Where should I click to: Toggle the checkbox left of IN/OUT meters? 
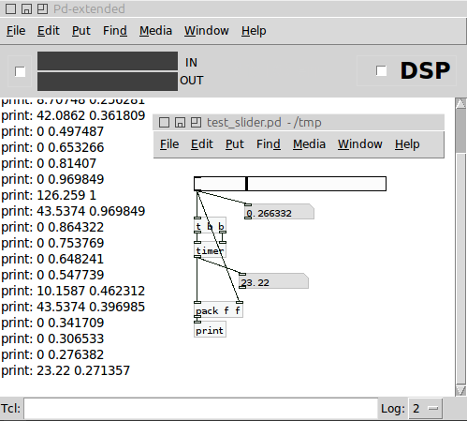(x=20, y=71)
